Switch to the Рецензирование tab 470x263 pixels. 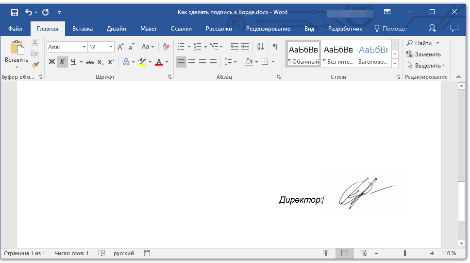pyautogui.click(x=268, y=29)
